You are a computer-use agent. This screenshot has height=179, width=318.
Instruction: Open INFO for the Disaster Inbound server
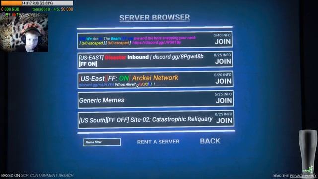point(227,55)
